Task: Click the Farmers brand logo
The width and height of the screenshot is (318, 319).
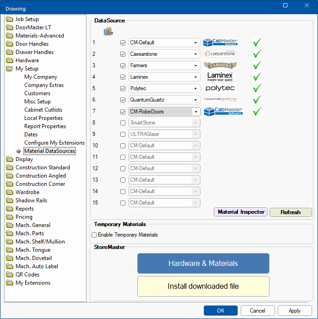Action: coord(220,65)
